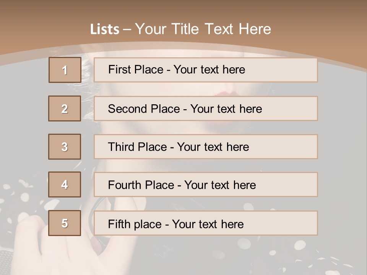
Task: Select the 'Fourth Place' text bar
Action: pyautogui.click(x=206, y=185)
